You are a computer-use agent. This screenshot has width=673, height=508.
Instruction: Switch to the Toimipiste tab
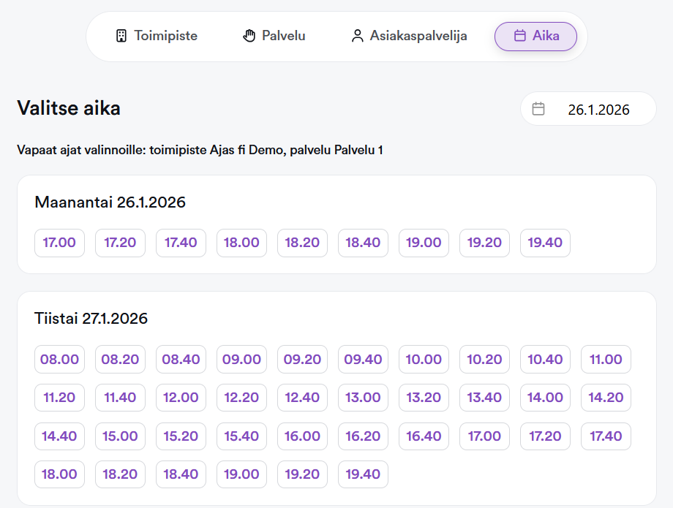coord(156,34)
